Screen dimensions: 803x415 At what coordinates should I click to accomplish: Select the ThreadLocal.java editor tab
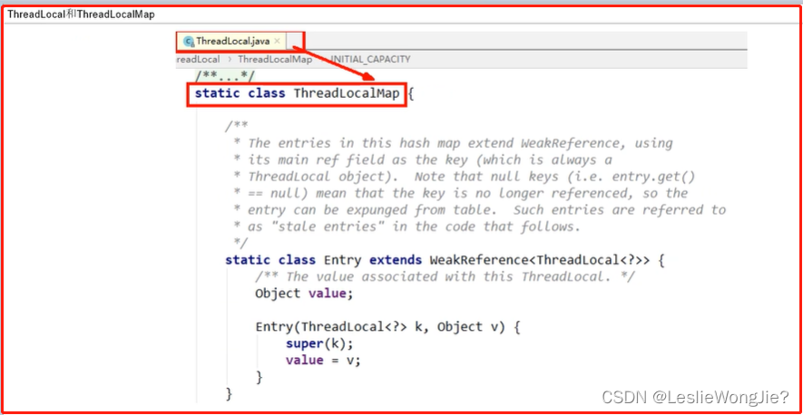click(232, 41)
